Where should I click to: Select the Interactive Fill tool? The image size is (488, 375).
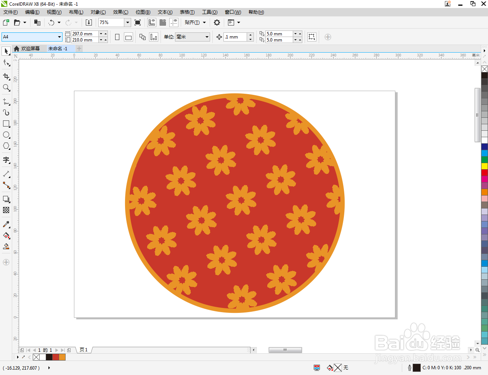(6, 235)
